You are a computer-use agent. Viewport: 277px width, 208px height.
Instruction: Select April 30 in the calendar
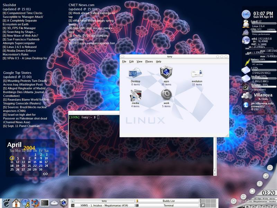[41, 170]
